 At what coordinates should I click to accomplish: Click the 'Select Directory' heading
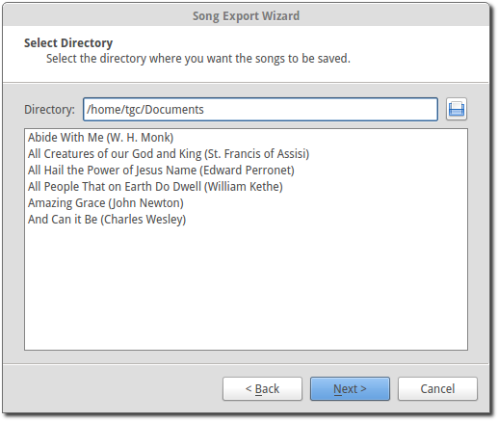point(68,42)
